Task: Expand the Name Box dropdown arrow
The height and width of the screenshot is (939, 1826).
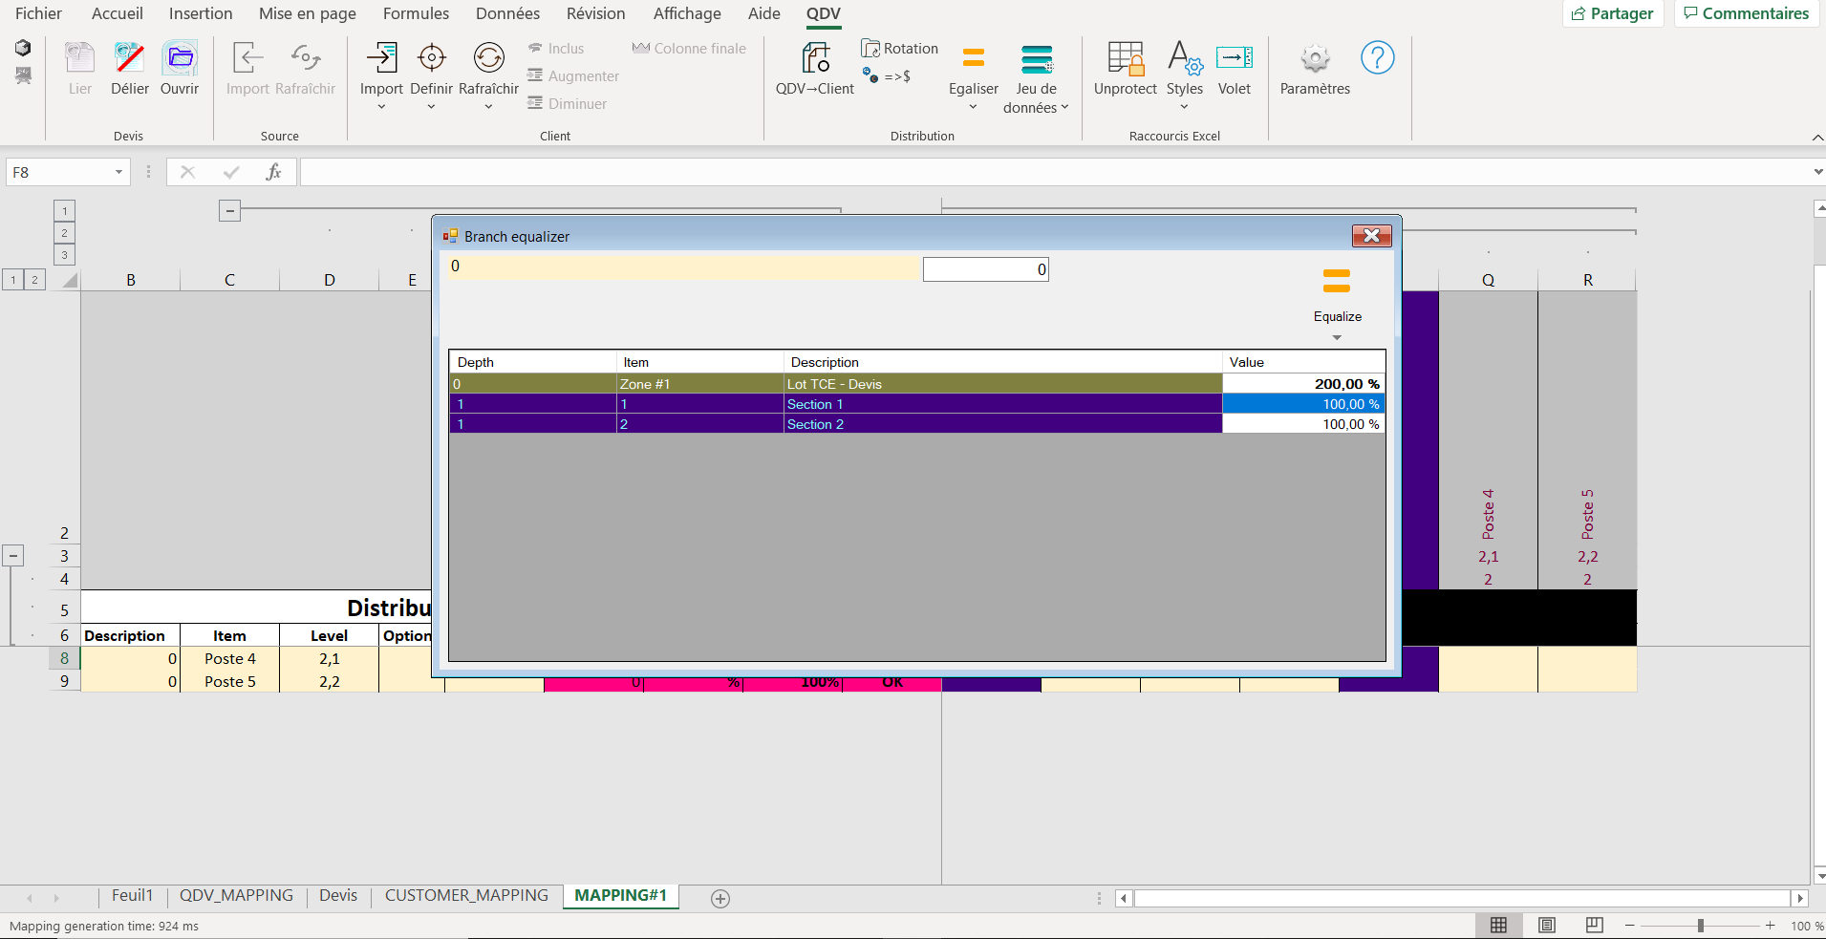Action: (x=118, y=172)
